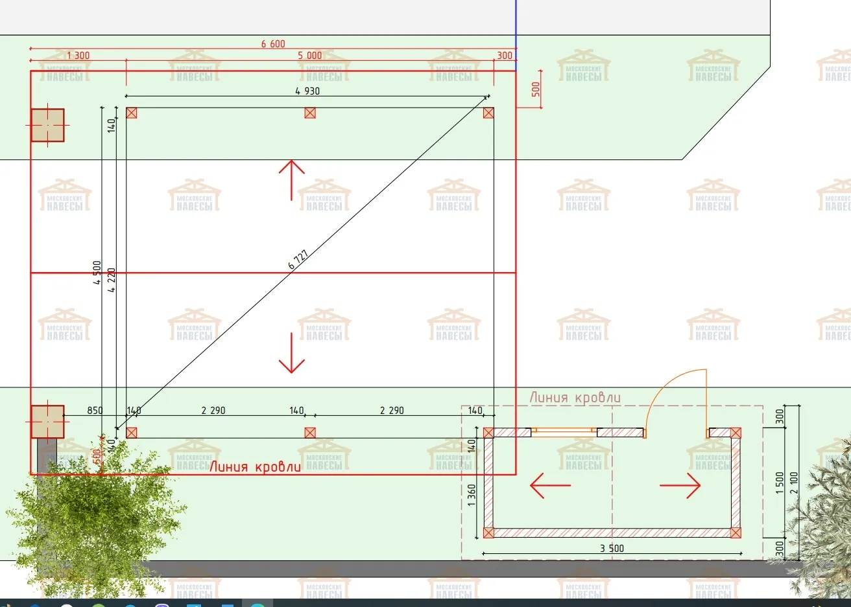Select the vertical "1 360" dimension label
The width and height of the screenshot is (851, 607).
pos(472,494)
